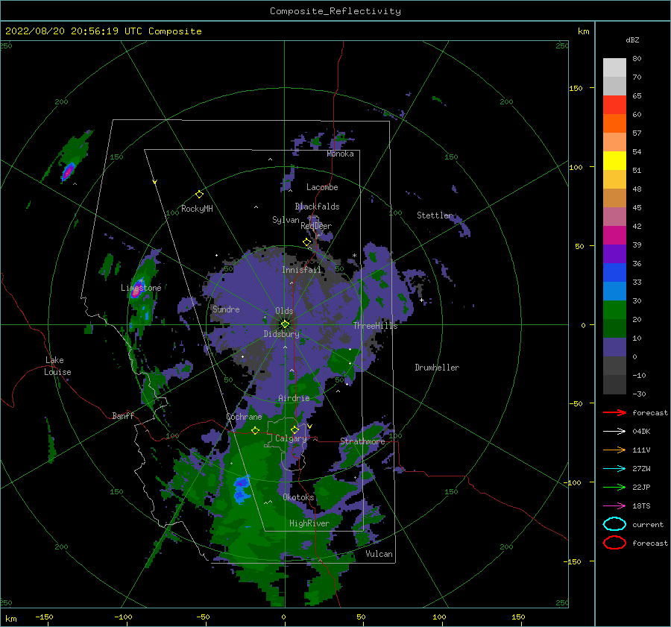Screen dimensions: 671x627
Task: Click the yellow diamond marker near RedDeer
Action: point(306,242)
